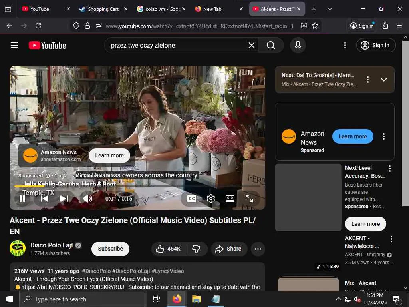Screen dimensions: 409x307
Task: Open the bit.ly DISCO_POLO_SUBSKRYBUJ link
Action: [x=73, y=287]
